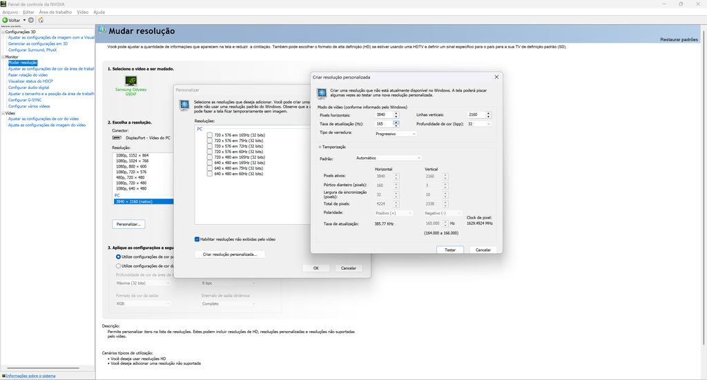
Task: Click the Testar button
Action: (449, 250)
